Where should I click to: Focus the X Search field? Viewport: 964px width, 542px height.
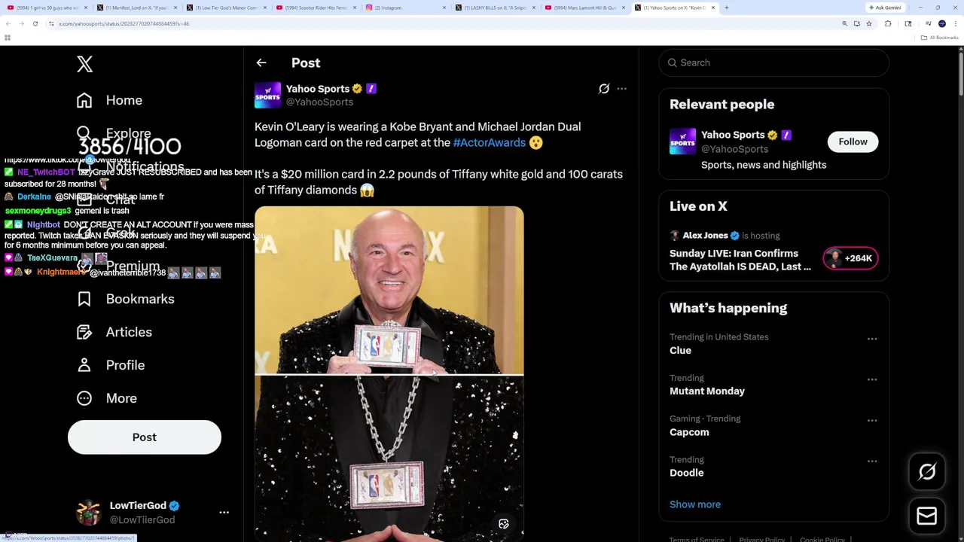coord(774,62)
